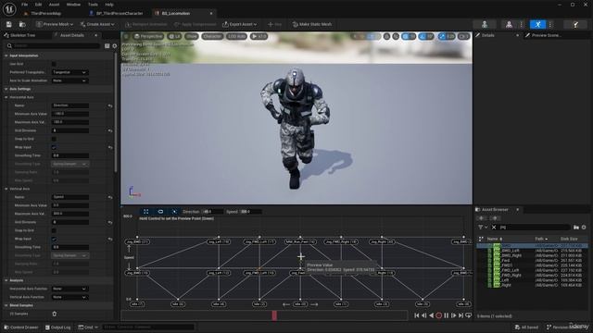
Task: Play the animation in reverse
Action: (432, 315)
